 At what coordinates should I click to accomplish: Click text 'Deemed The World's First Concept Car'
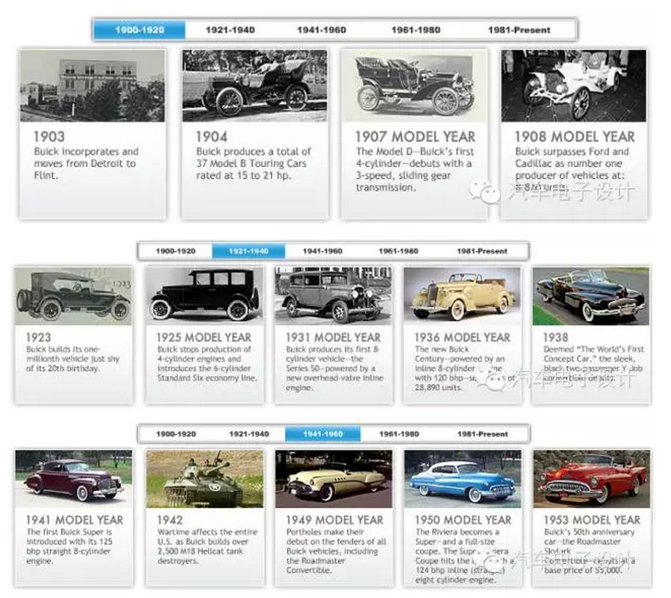594,364
